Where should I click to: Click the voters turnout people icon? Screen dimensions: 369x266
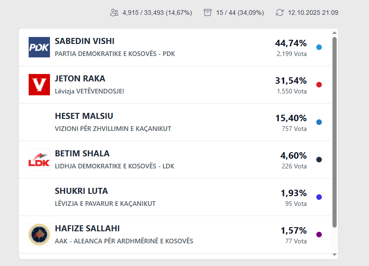click(x=114, y=12)
